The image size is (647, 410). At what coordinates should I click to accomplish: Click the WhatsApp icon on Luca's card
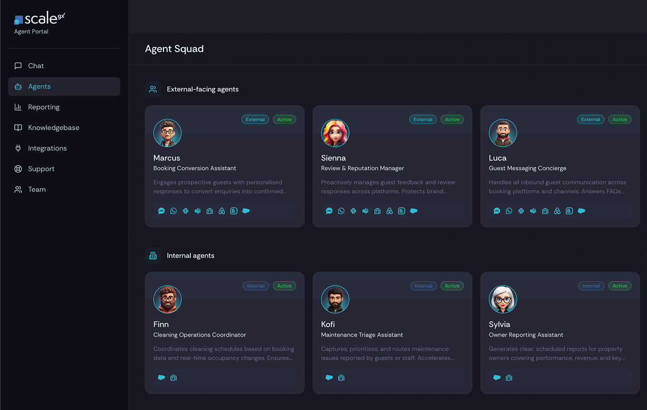[x=509, y=211]
